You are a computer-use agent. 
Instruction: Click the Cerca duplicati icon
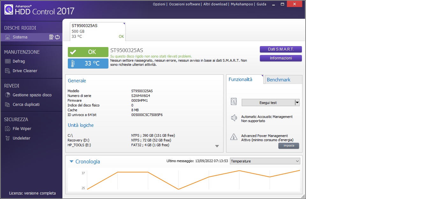coord(7,105)
